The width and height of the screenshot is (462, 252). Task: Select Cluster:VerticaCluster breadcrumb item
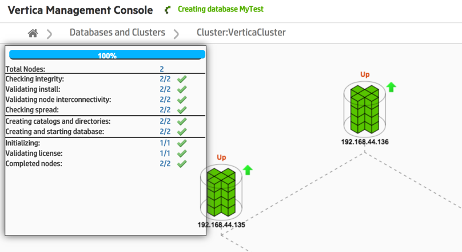[241, 33]
